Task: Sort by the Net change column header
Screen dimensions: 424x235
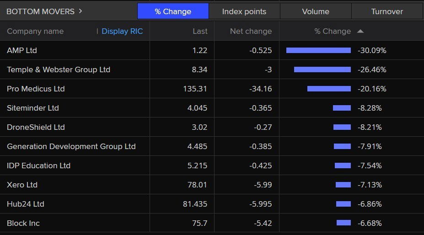Action: pos(251,31)
